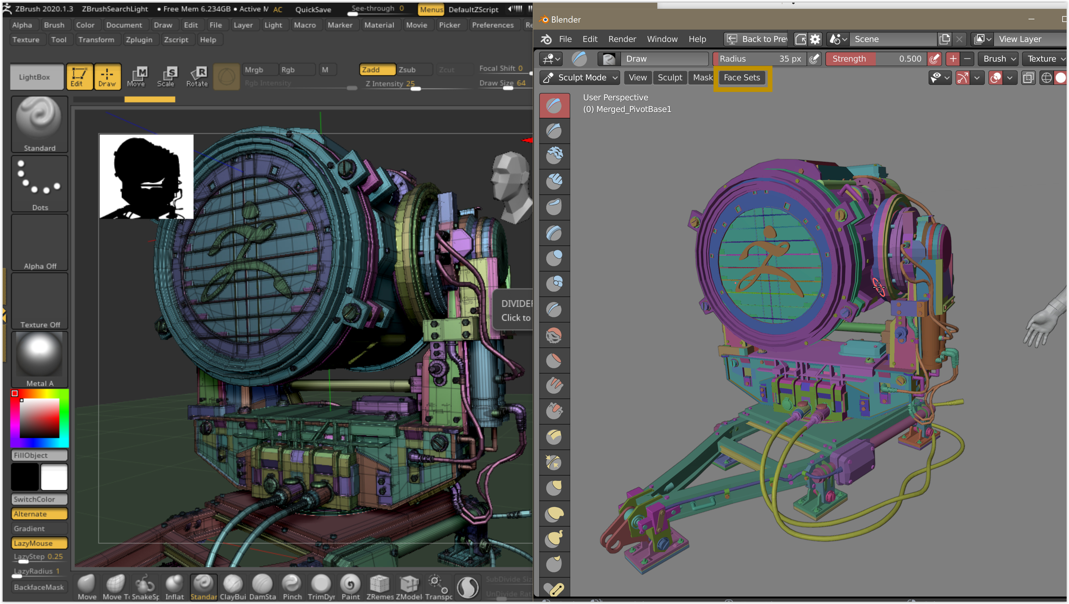Click the highlighted Face Sets button
1069x604 pixels.
tap(741, 78)
